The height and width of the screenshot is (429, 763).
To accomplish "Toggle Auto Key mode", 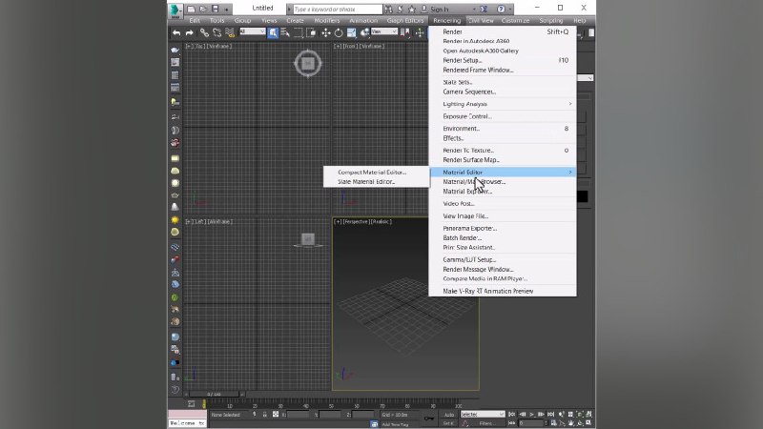I will coord(448,415).
